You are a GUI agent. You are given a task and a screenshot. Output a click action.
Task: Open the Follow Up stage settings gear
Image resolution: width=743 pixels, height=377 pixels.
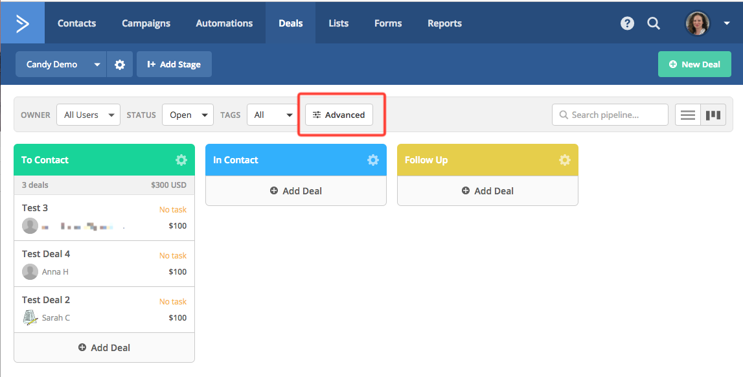pyautogui.click(x=565, y=160)
